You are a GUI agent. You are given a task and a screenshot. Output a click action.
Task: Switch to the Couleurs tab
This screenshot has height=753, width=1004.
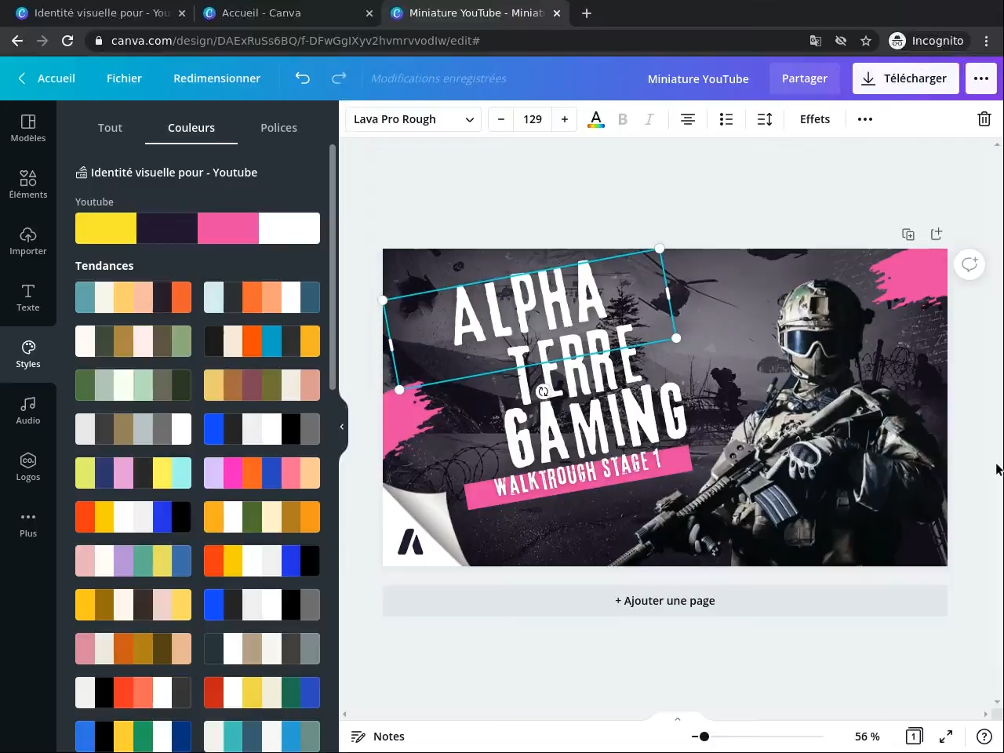[191, 128]
